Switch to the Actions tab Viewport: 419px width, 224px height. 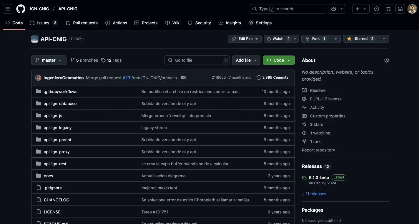click(x=116, y=23)
